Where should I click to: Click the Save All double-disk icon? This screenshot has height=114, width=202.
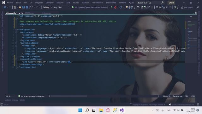pos(27,7)
